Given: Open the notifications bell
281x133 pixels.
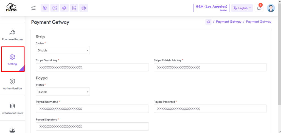Looking at the screenshot, I should point(259,8).
